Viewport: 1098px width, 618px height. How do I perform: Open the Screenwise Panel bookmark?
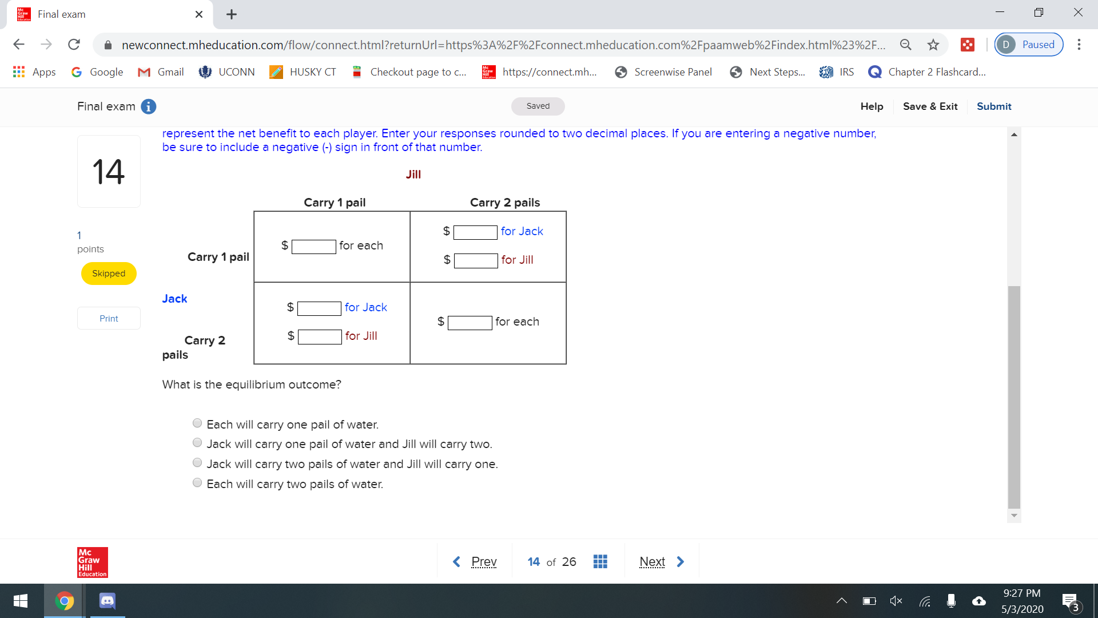tap(663, 72)
